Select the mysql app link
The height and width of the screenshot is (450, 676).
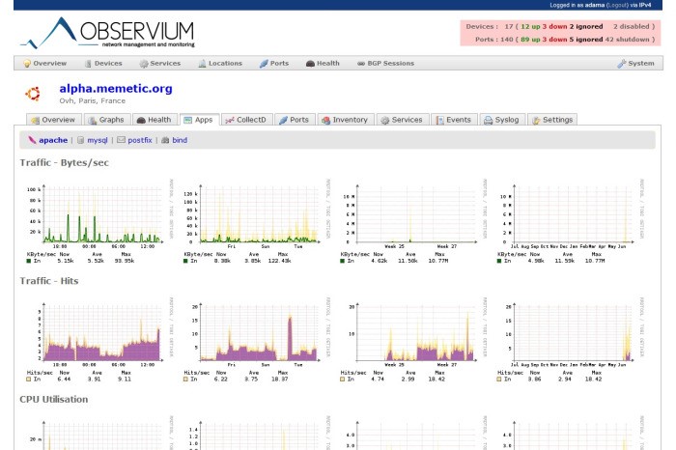(98, 140)
